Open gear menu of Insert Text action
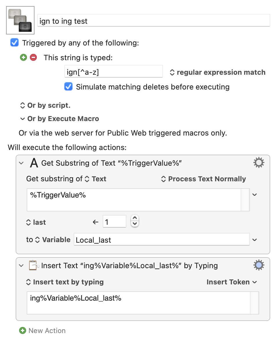Viewport: 276px width, 340px height. [x=259, y=265]
